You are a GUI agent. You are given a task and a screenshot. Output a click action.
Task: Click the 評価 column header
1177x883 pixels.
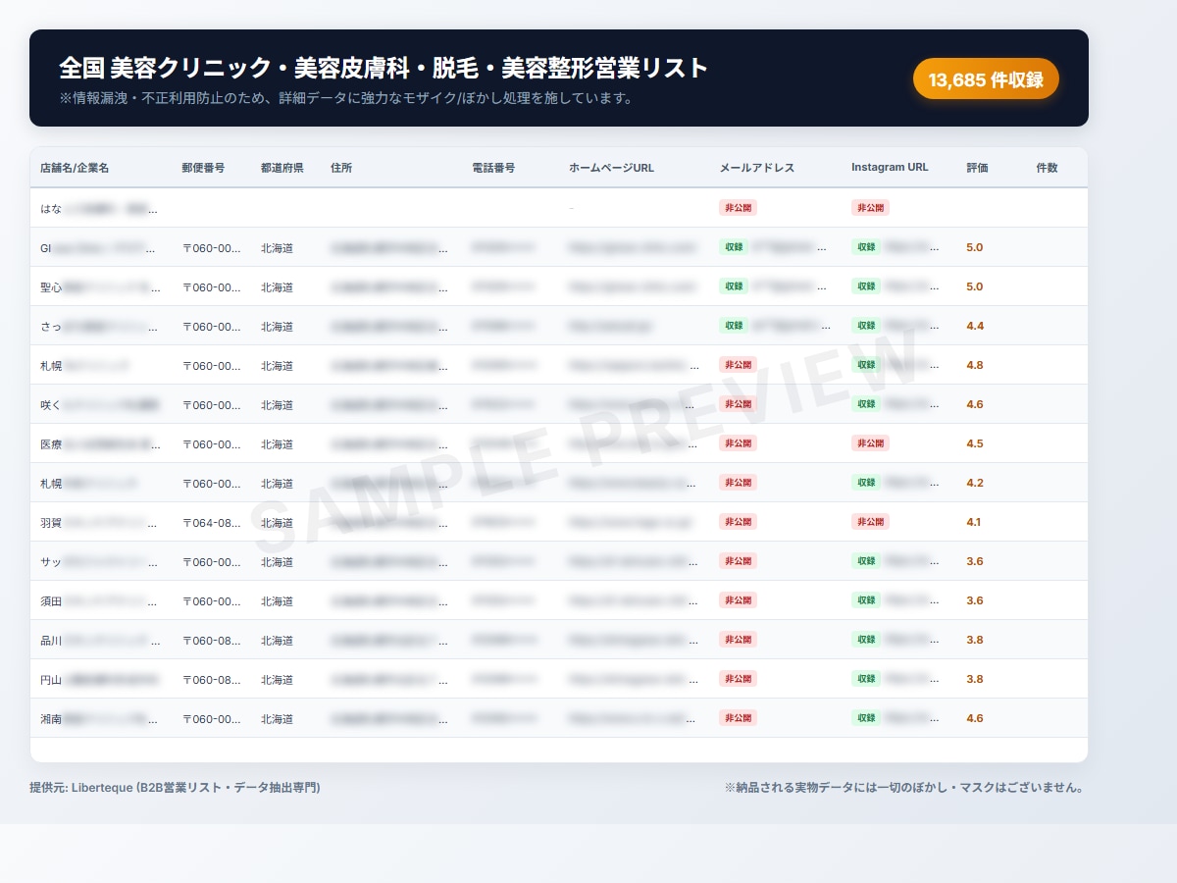tap(977, 168)
